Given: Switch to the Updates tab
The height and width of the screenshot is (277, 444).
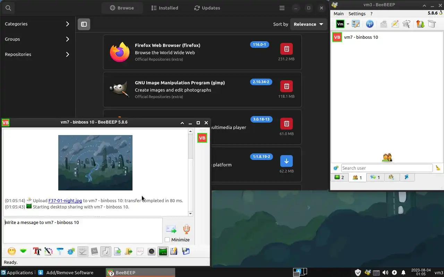Looking at the screenshot, I should point(207,8).
